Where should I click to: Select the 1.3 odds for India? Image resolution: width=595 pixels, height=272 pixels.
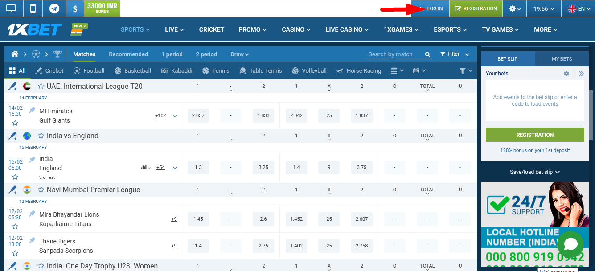click(198, 167)
